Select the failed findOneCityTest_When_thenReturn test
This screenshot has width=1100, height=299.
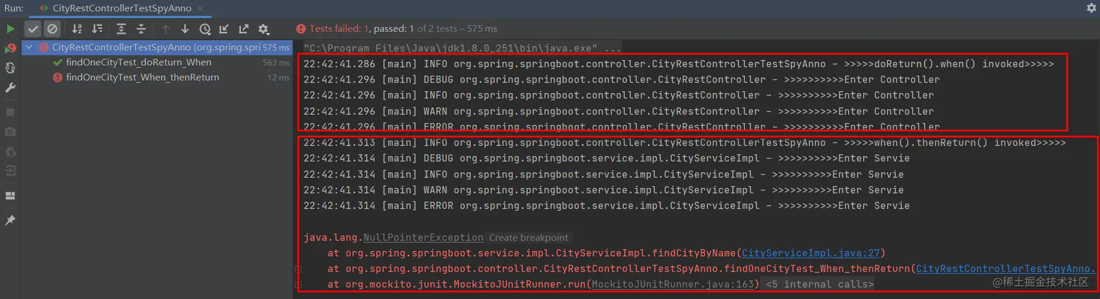(142, 77)
